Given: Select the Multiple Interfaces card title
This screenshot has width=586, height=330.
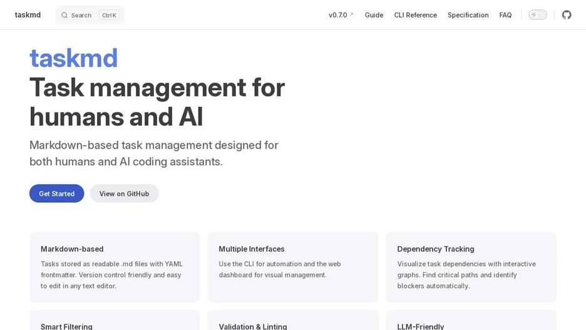Looking at the screenshot, I should coord(252,249).
